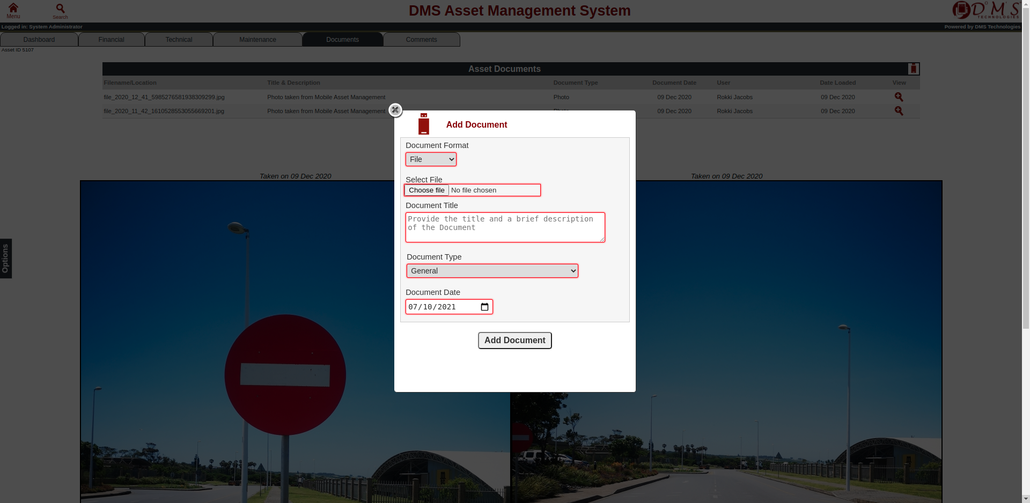Click the Choose file button
The height and width of the screenshot is (503, 1030).
[x=426, y=190]
